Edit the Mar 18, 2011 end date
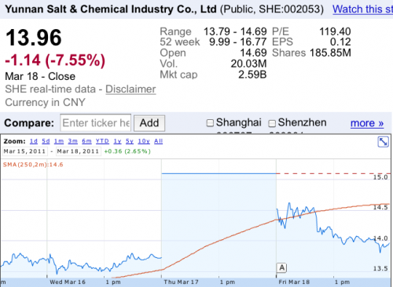This screenshot has height=287, width=393. point(79,151)
